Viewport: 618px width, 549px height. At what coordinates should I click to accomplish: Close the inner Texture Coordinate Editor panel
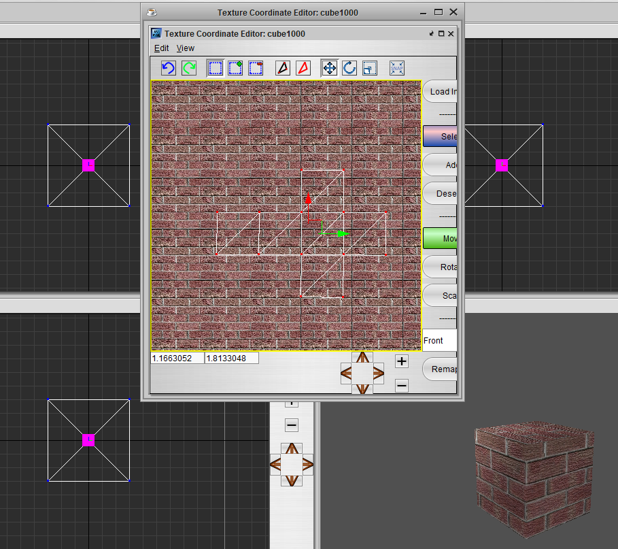pyautogui.click(x=451, y=34)
